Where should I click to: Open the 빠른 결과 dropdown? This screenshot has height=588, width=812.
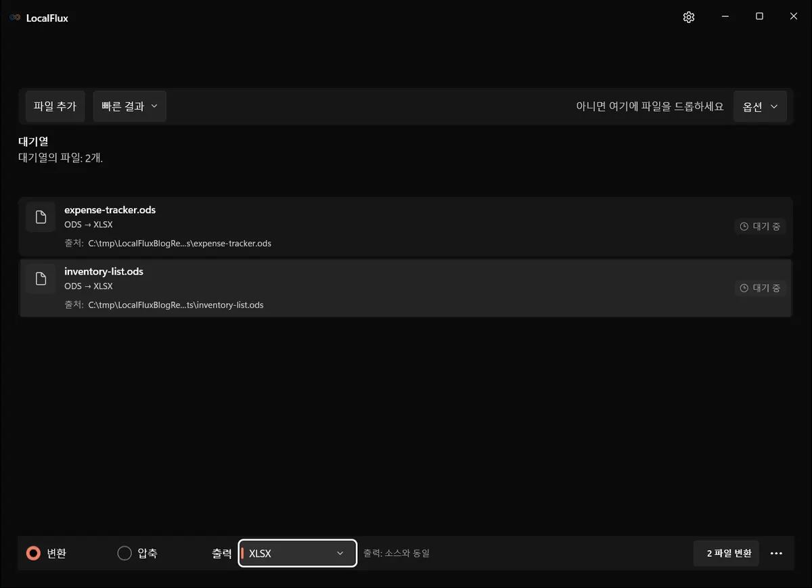coord(129,106)
